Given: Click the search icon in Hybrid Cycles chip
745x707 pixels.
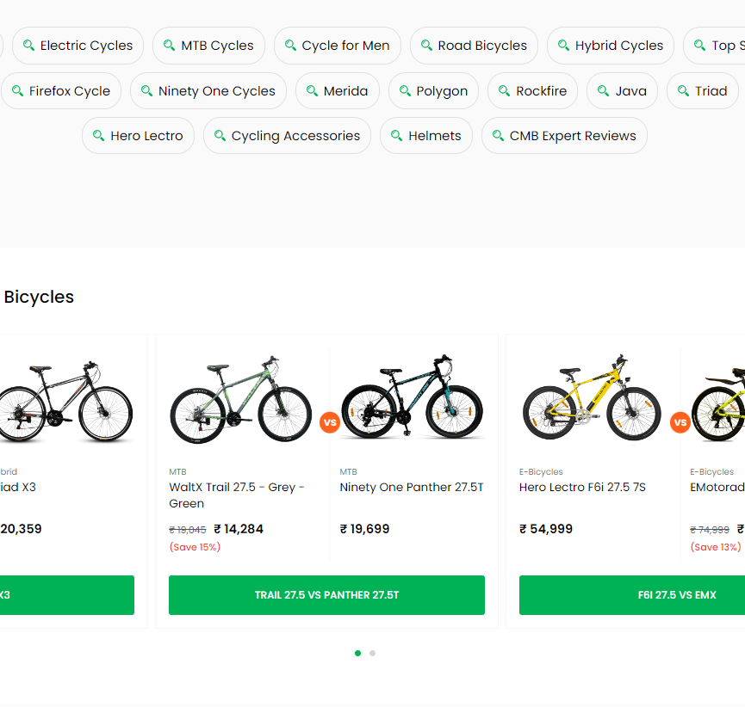Looking at the screenshot, I should 563,45.
